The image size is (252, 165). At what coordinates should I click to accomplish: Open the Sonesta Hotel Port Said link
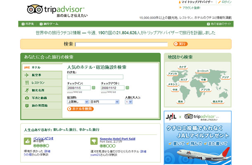(117, 139)
